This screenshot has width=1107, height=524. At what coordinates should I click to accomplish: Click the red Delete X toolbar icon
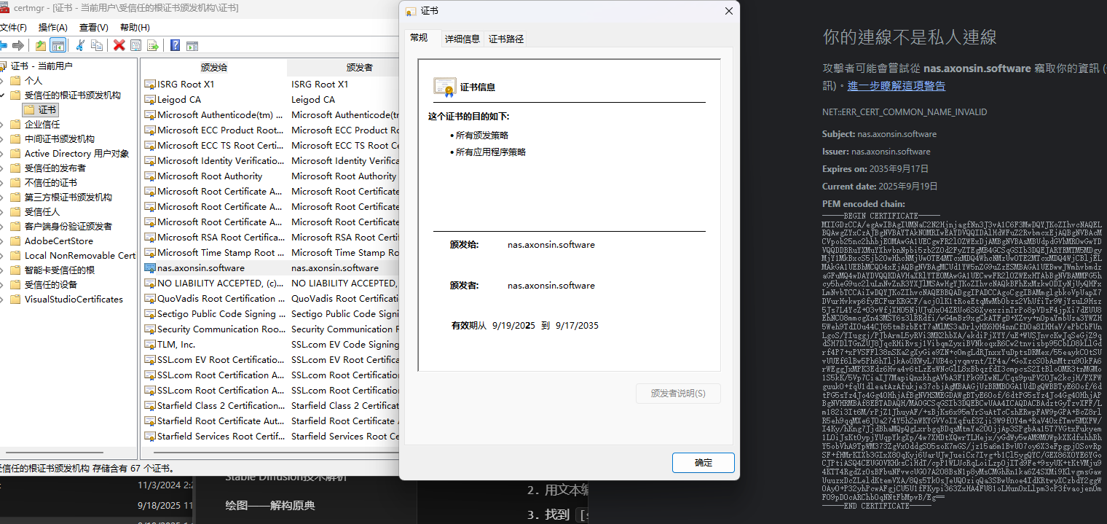coord(119,45)
